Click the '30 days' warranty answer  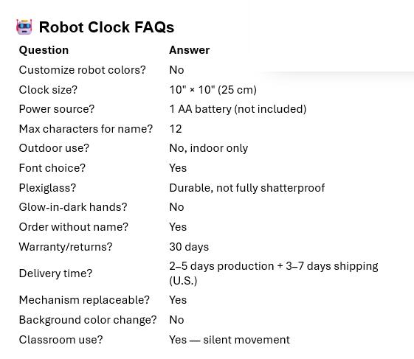(189, 247)
